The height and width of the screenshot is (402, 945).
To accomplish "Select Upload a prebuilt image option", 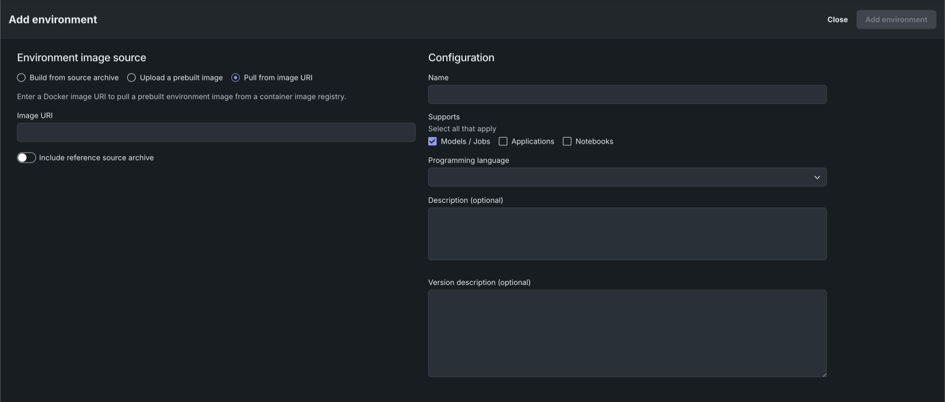I will (132, 77).
